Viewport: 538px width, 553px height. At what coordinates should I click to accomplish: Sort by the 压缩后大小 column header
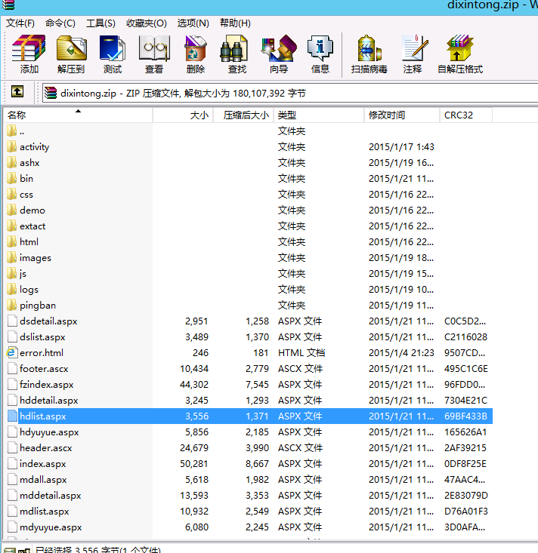(x=243, y=115)
